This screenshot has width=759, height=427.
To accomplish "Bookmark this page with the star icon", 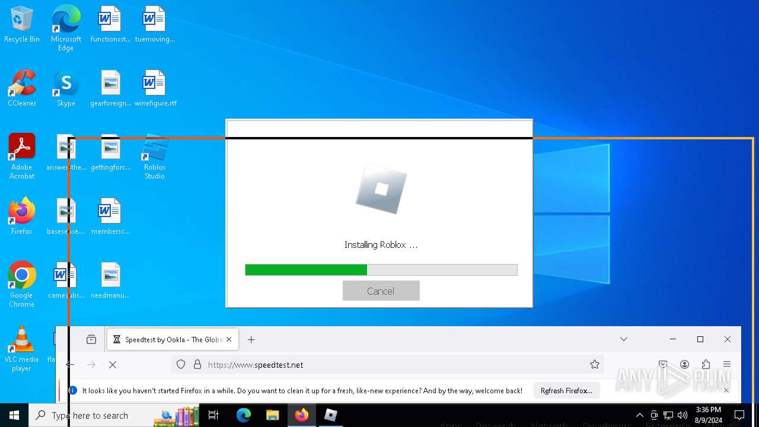I will coord(595,365).
